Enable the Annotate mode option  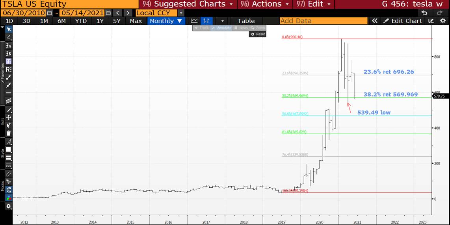click(221, 28)
